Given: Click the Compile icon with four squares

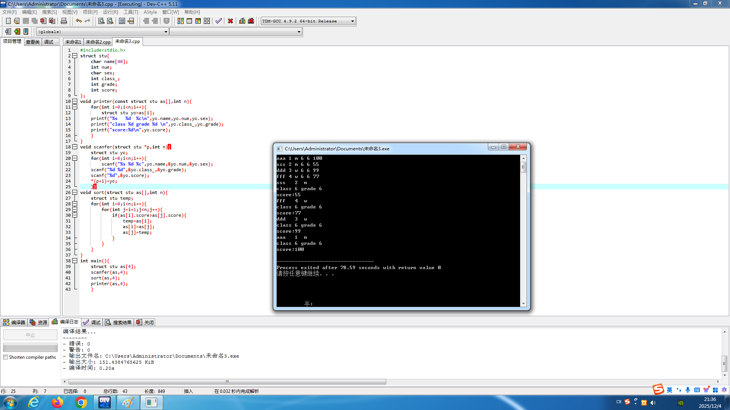Looking at the screenshot, I should click(181, 21).
